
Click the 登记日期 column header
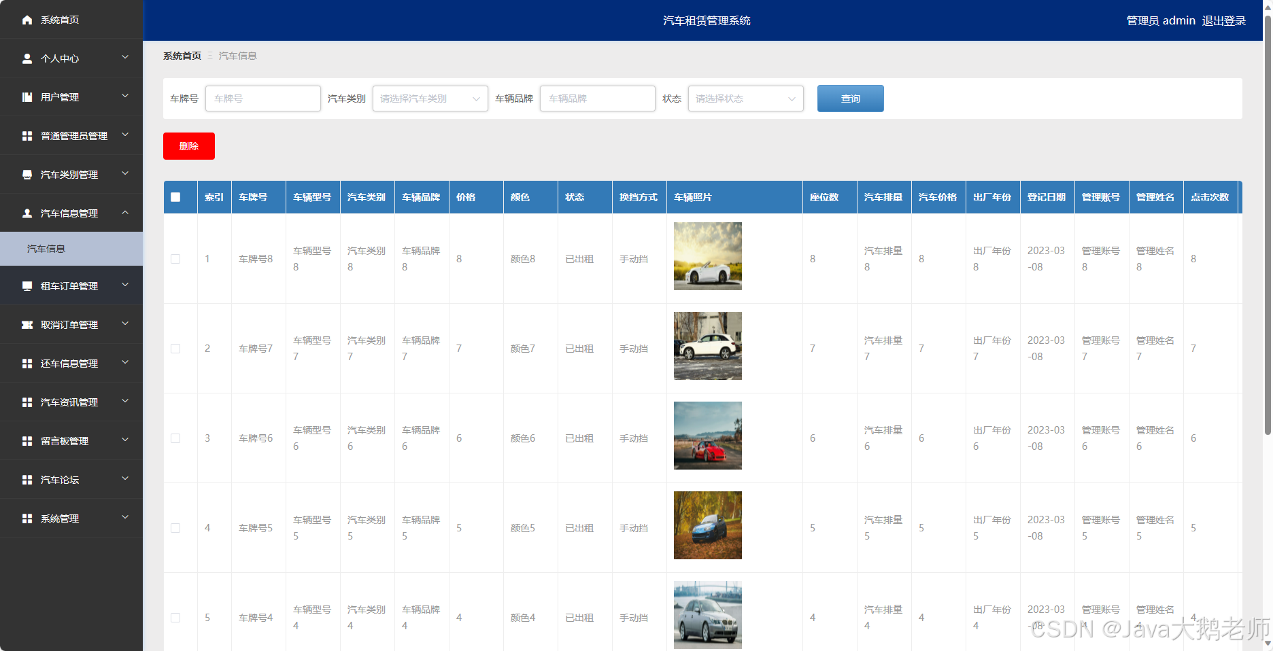tap(1047, 197)
